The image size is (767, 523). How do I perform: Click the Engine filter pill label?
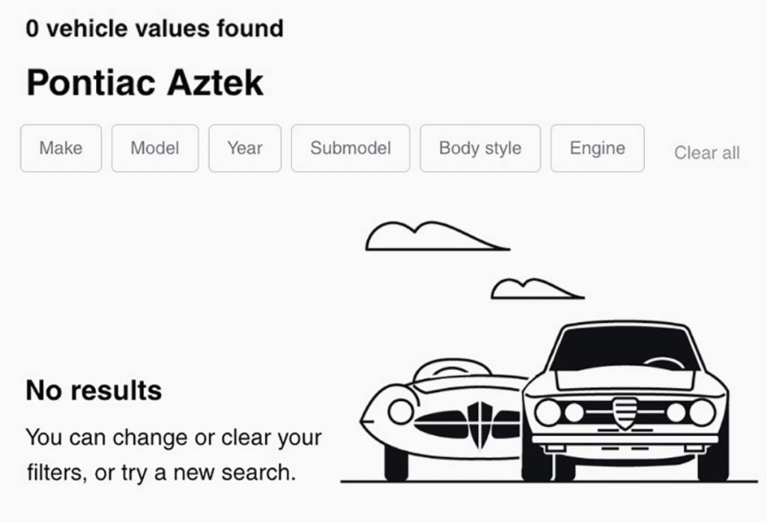coord(597,148)
